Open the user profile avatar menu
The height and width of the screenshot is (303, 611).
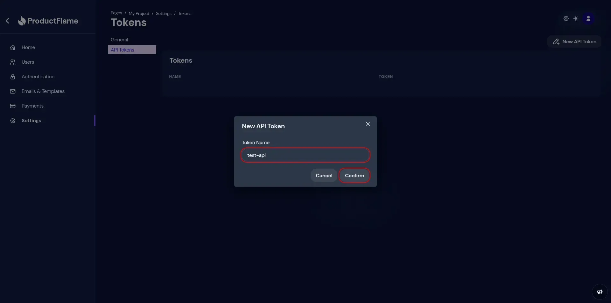[588, 19]
